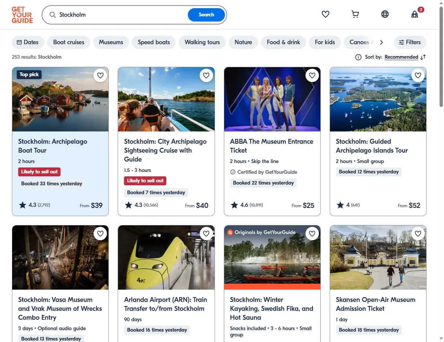444x342 pixels.
Task: Favorite Guided Archipelago Islands Tour card
Action: tap(418, 75)
